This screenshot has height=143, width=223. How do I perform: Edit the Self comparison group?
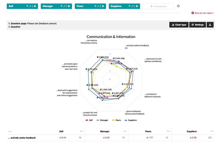click(30, 6)
